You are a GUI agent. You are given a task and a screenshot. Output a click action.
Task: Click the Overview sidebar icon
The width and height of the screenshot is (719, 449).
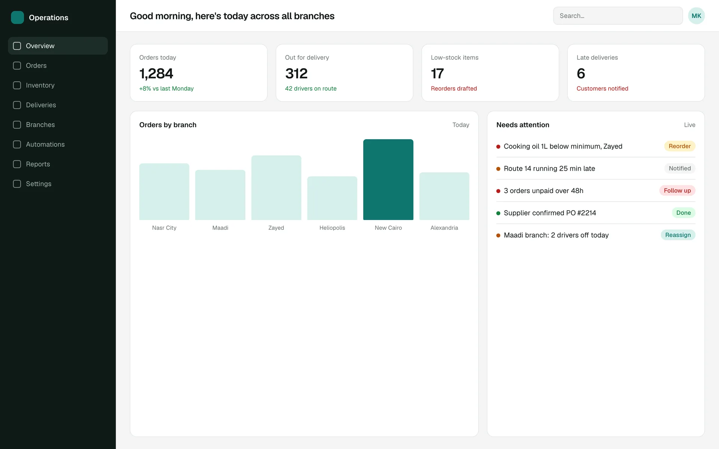click(x=17, y=46)
